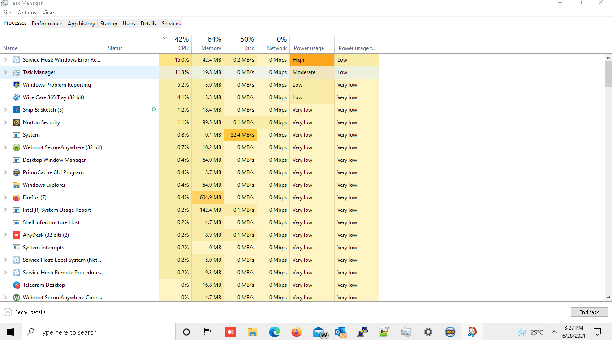This screenshot has width=612, height=340.
Task: Click the process list scroll down arrow
Action: pos(608,297)
